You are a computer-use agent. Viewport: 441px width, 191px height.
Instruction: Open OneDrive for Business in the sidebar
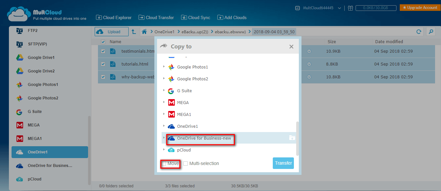[x=49, y=166]
